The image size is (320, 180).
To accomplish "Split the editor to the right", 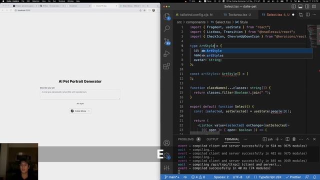I will [x=308, y=14].
